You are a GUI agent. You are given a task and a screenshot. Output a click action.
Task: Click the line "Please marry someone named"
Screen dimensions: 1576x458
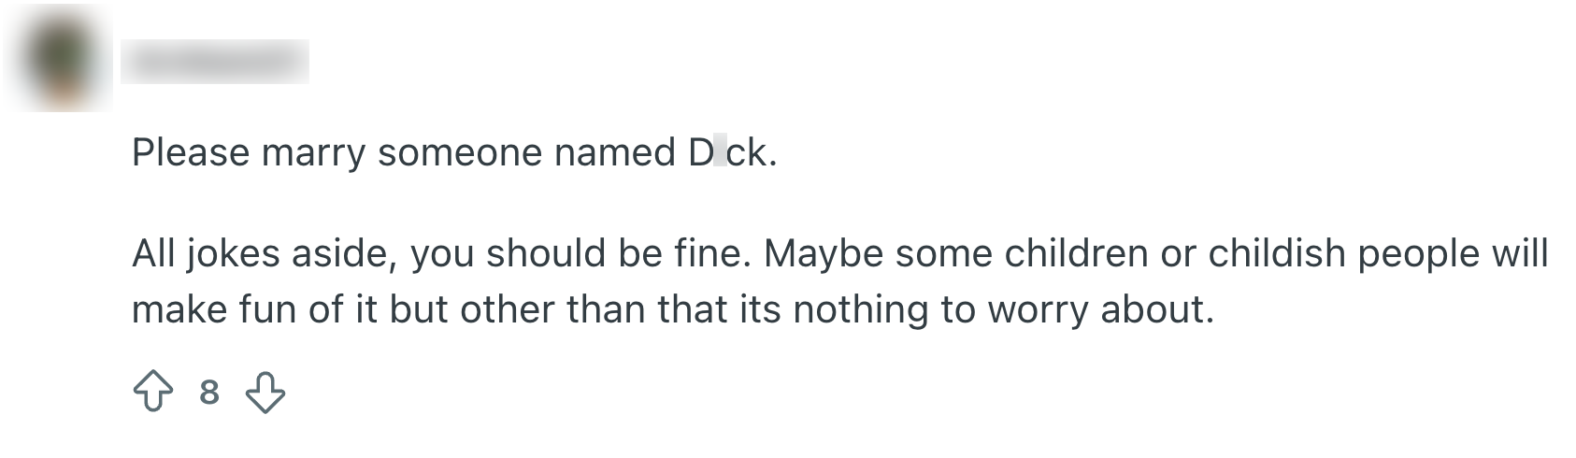(x=402, y=152)
